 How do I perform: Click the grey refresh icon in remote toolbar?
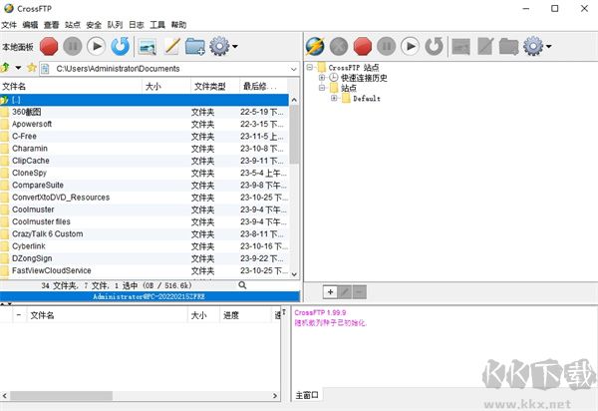pyautogui.click(x=434, y=46)
